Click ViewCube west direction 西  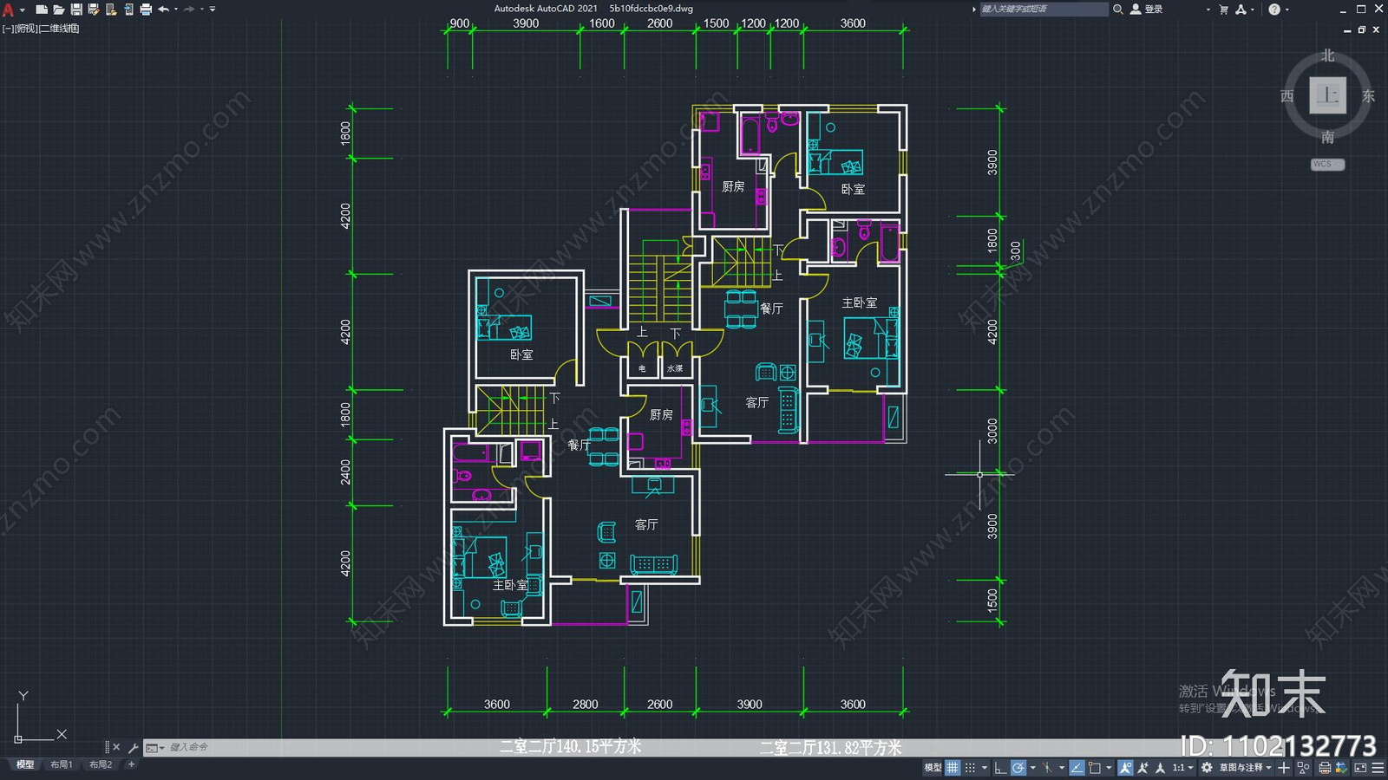(1287, 96)
